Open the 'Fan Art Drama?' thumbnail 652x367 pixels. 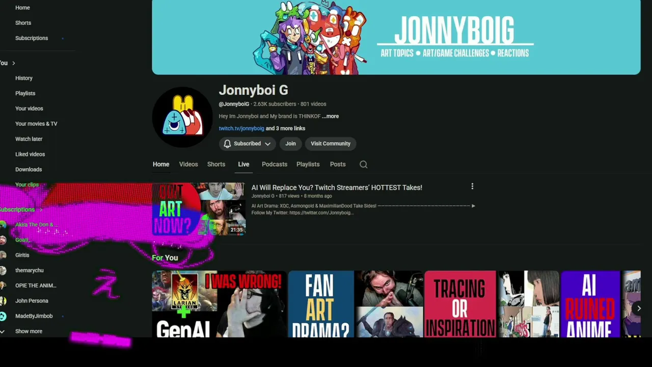355,304
